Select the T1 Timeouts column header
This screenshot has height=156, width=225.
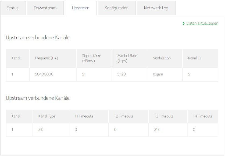(x=84, y=116)
